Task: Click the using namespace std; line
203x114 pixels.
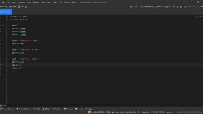Action: pyautogui.click(x=18, y=19)
